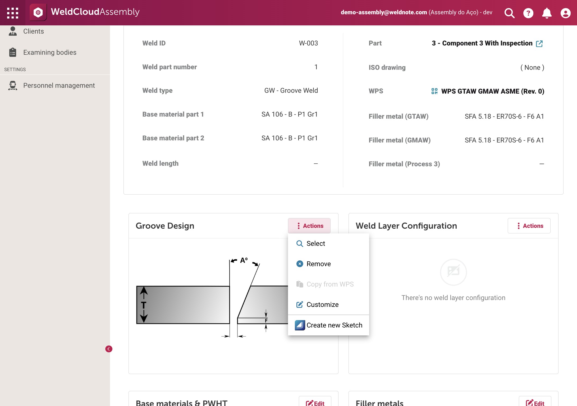This screenshot has width=577, height=406.
Task: Click the no-image placeholder icon
Action: pyautogui.click(x=453, y=272)
